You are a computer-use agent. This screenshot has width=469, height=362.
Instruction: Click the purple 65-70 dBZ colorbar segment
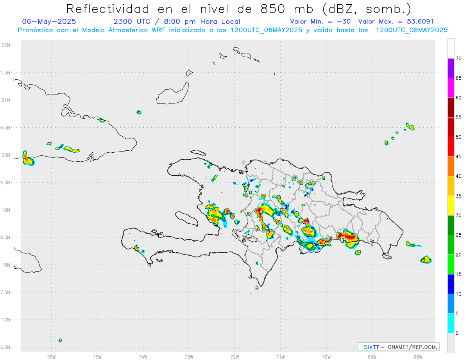(451, 68)
